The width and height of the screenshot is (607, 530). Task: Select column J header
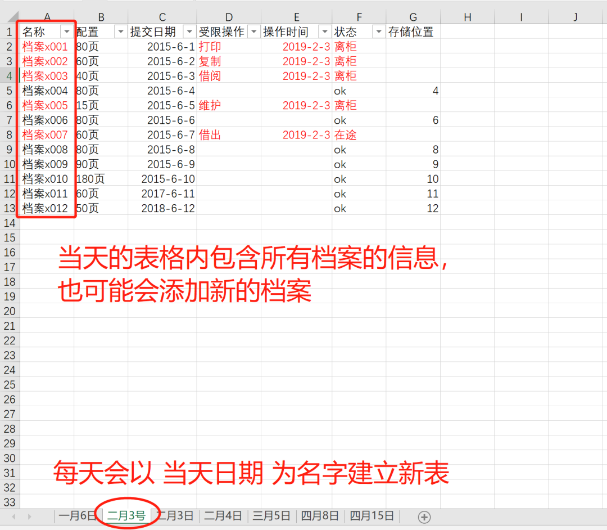576,17
